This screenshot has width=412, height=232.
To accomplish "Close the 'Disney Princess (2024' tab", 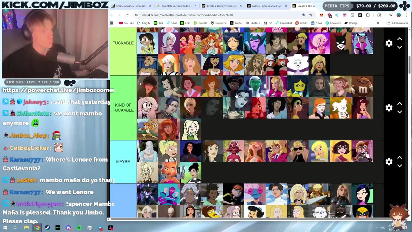I will click(x=286, y=6).
